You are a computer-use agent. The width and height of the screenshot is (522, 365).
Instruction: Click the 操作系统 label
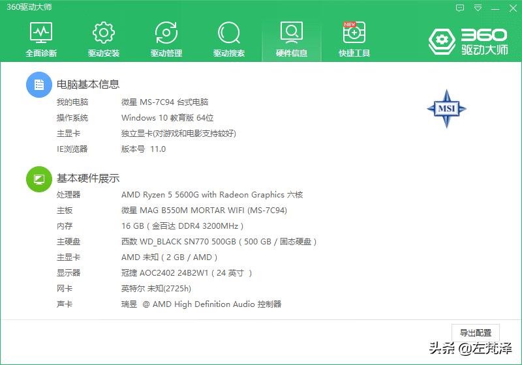(72, 118)
